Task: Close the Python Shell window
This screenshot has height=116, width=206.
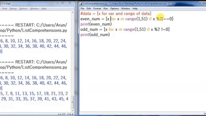Action: pyautogui.click(x=70, y=3)
